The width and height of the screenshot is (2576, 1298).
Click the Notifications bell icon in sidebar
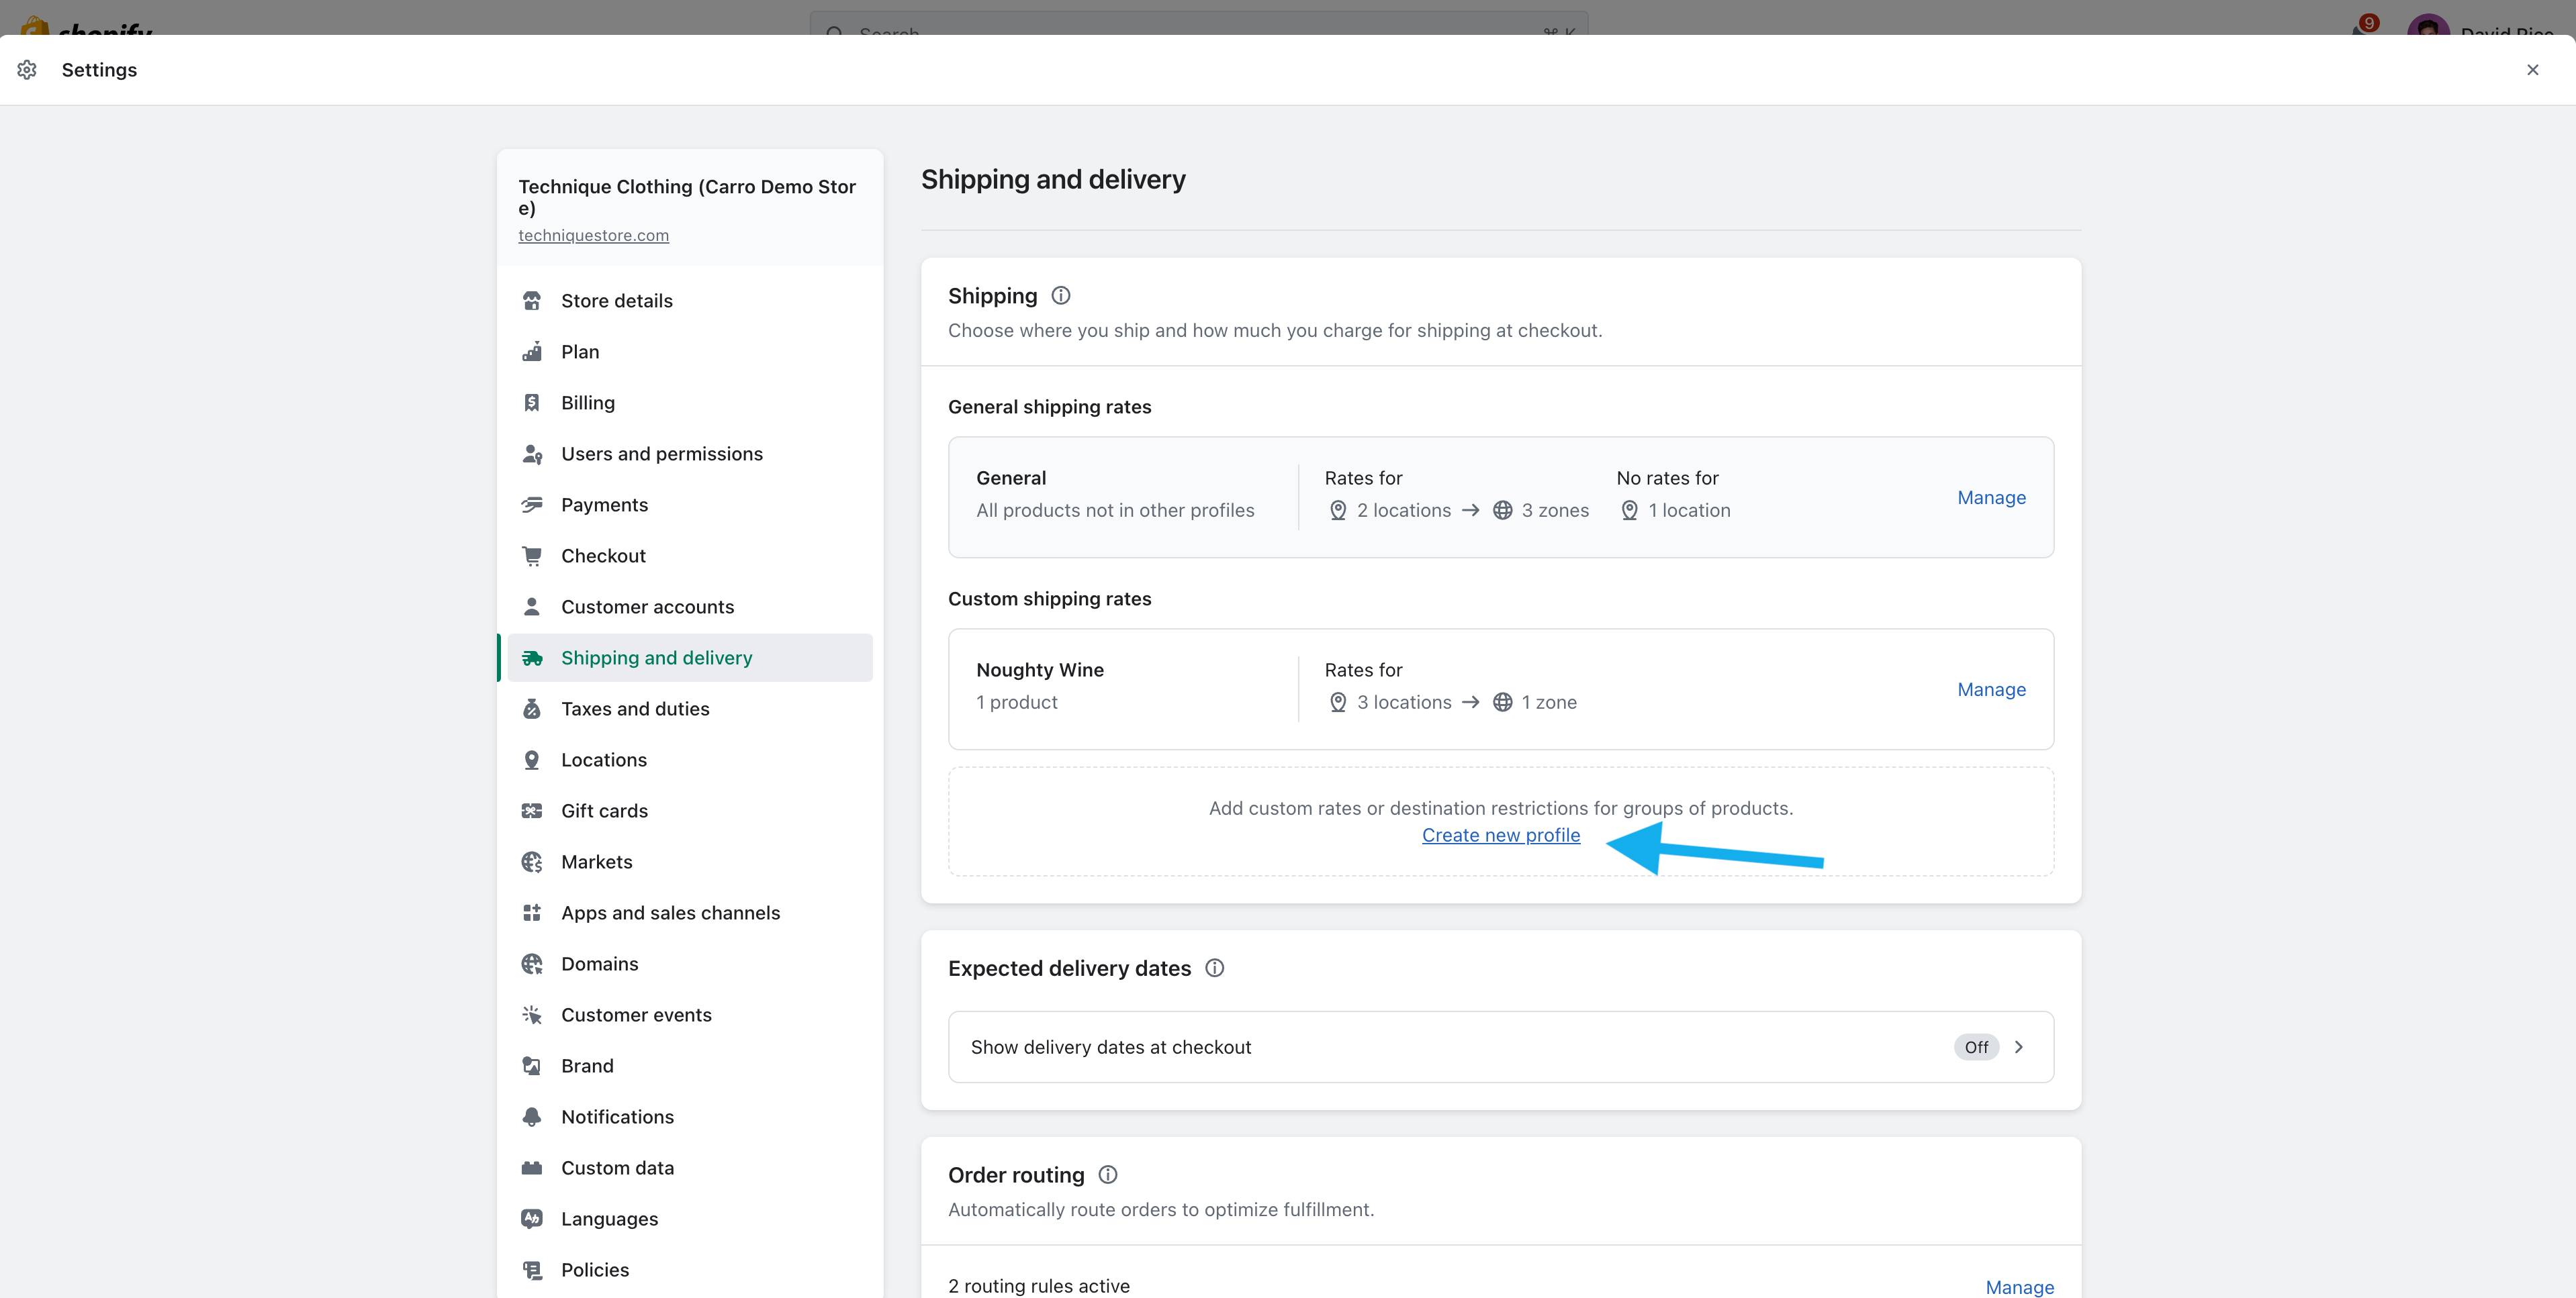pyautogui.click(x=532, y=1116)
